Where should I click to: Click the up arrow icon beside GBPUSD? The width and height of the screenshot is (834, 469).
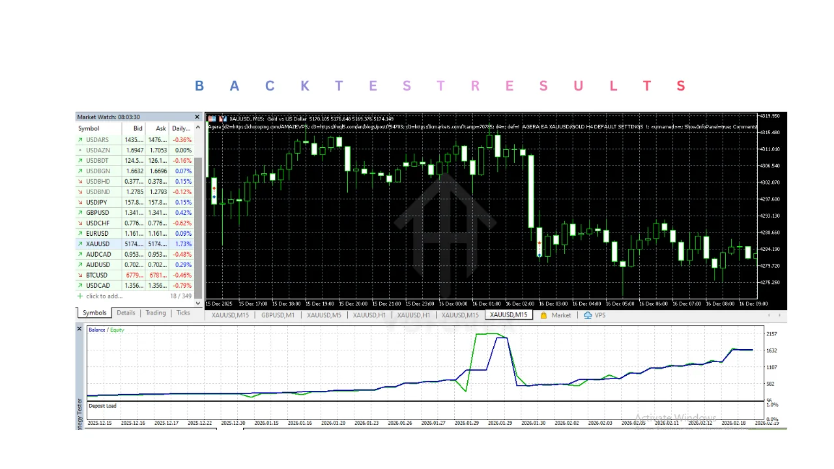(x=80, y=213)
